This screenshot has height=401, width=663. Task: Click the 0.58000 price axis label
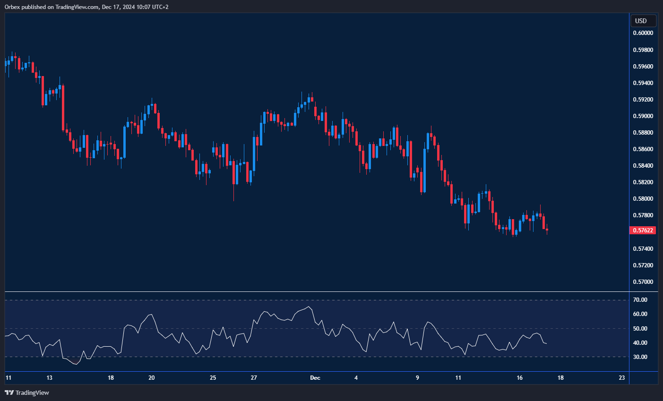pyautogui.click(x=643, y=199)
